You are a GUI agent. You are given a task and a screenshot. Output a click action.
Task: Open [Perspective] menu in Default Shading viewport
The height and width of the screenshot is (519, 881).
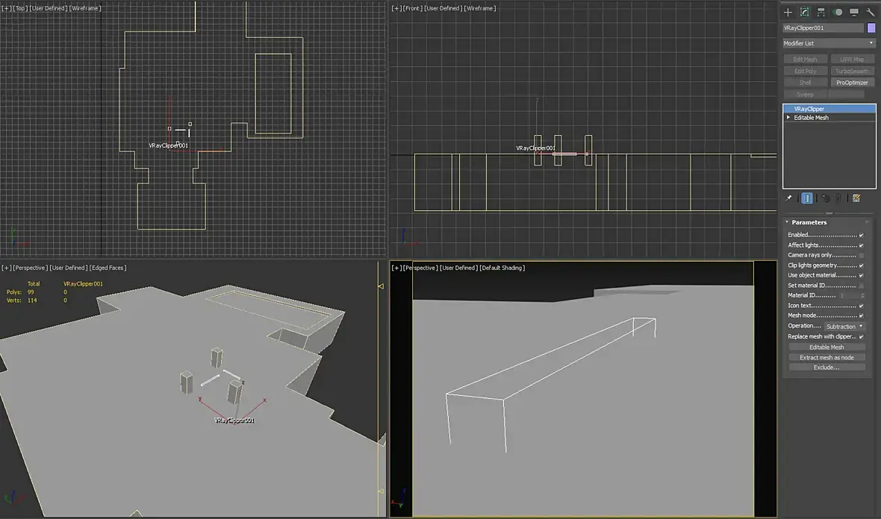420,268
